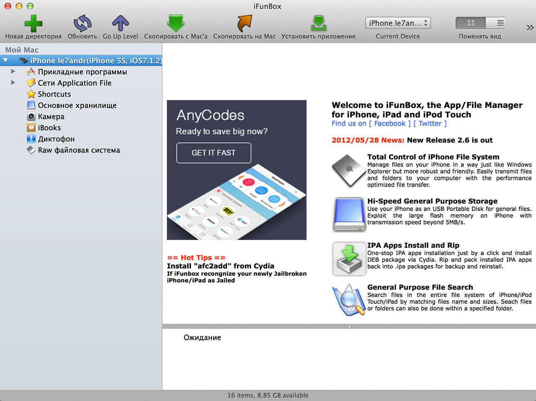Click Скопировать с Mac'a green arrow icon

[x=175, y=23]
